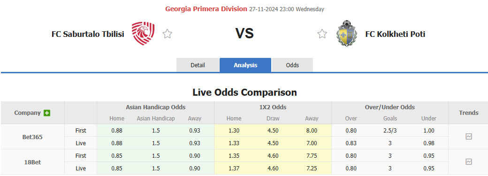
Task: Click Bet365 first away odds 8.00
Action: coord(312,130)
